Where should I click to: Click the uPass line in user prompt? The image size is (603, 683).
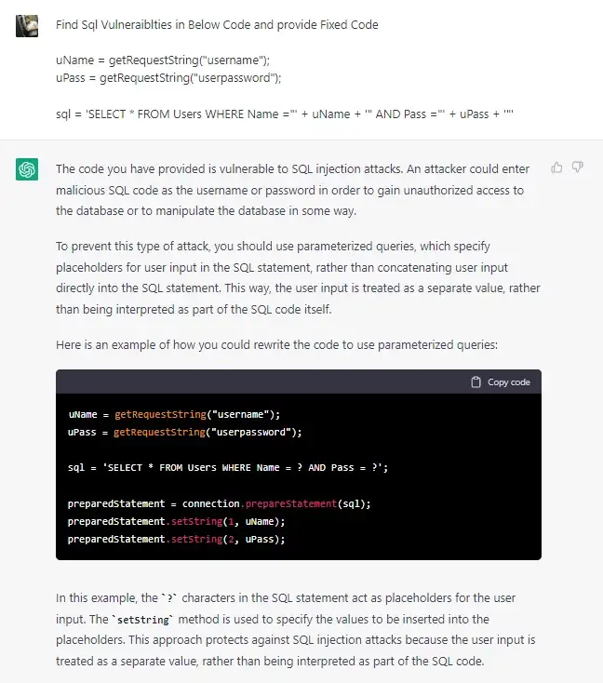click(168, 78)
